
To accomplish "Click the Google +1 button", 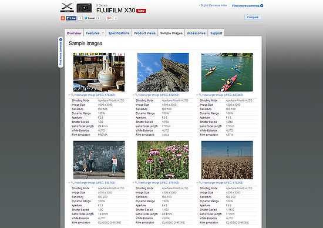I will point(109,18).
